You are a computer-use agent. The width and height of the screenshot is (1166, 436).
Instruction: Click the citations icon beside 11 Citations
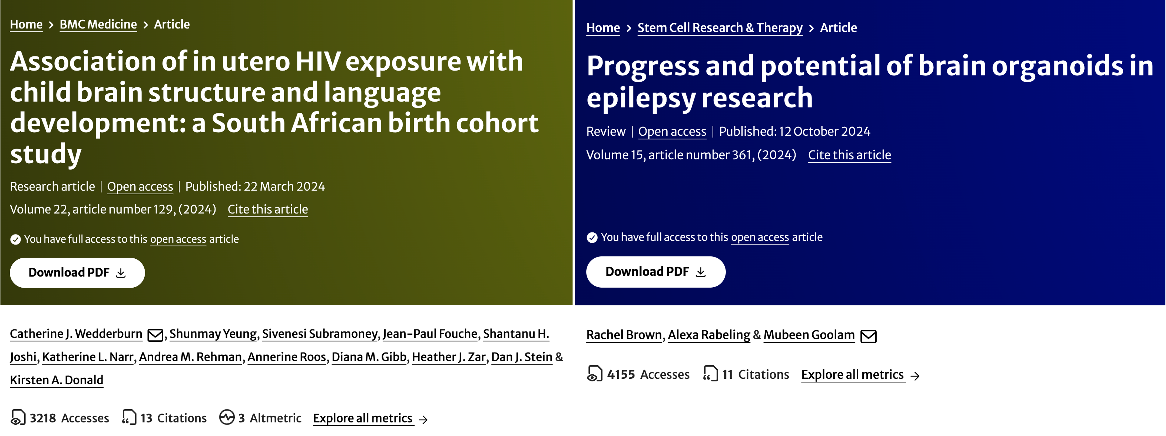click(x=710, y=374)
